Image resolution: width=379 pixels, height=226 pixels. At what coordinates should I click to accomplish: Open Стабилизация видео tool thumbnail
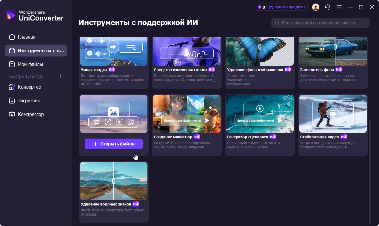point(333,114)
